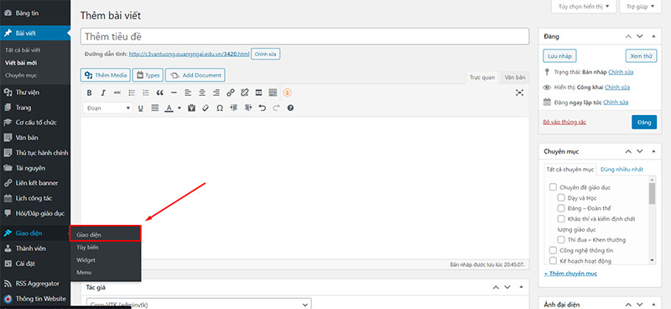Open the Đoạn paragraph format dropdown
671x309 pixels.
pyautogui.click(x=108, y=108)
